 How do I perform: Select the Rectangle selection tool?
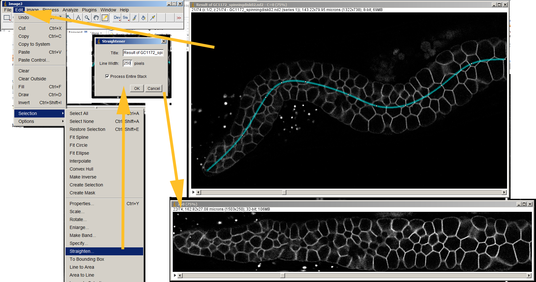[7, 18]
